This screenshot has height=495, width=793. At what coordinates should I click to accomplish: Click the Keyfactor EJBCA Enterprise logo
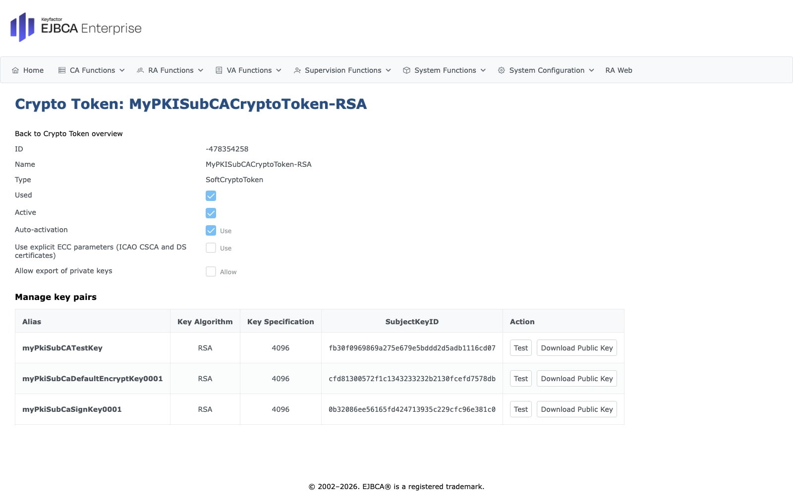coord(76,27)
